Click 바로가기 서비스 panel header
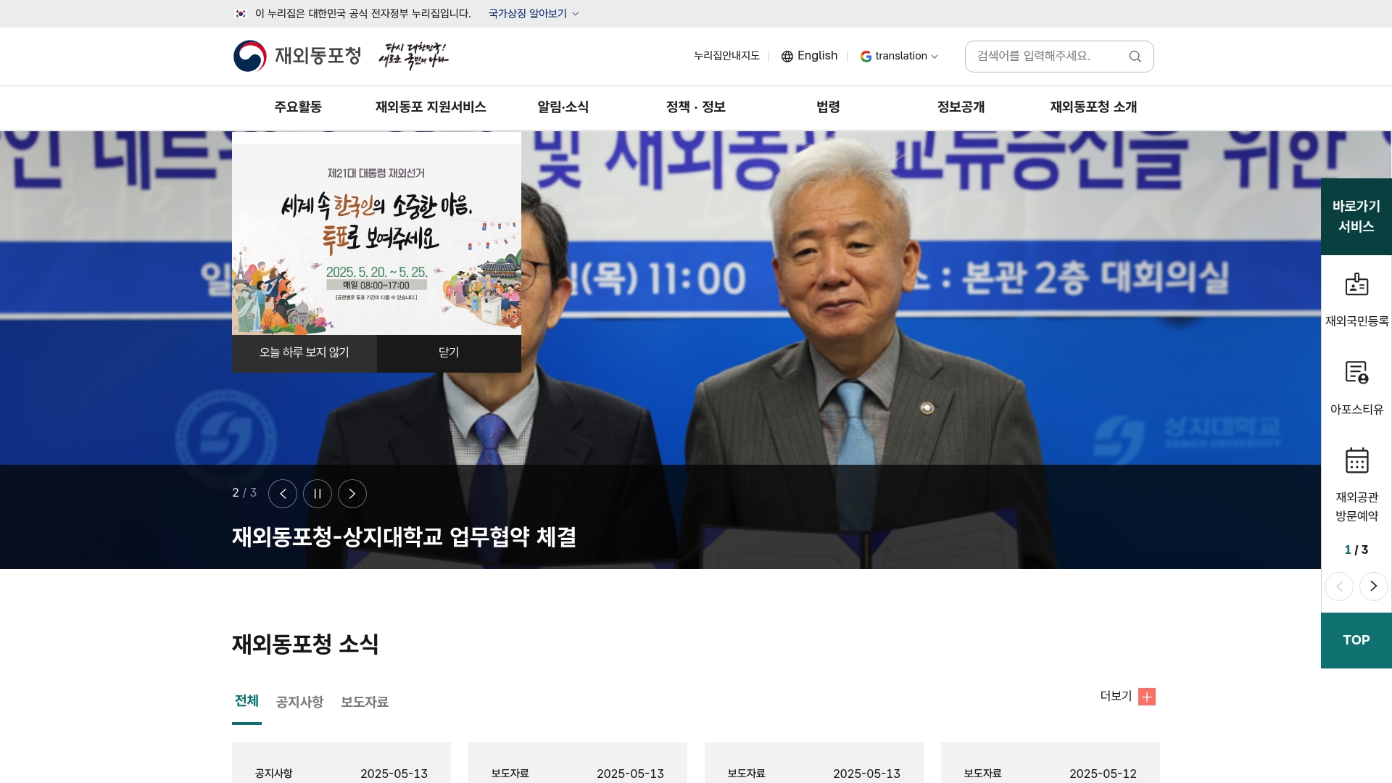 click(x=1356, y=217)
